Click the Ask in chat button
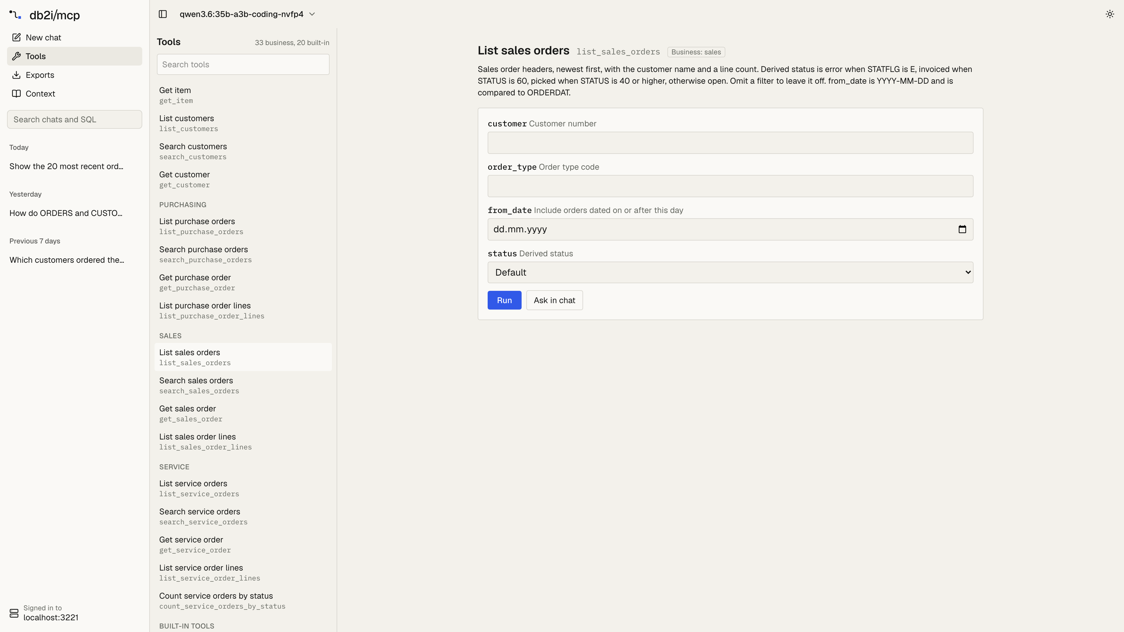 click(554, 300)
